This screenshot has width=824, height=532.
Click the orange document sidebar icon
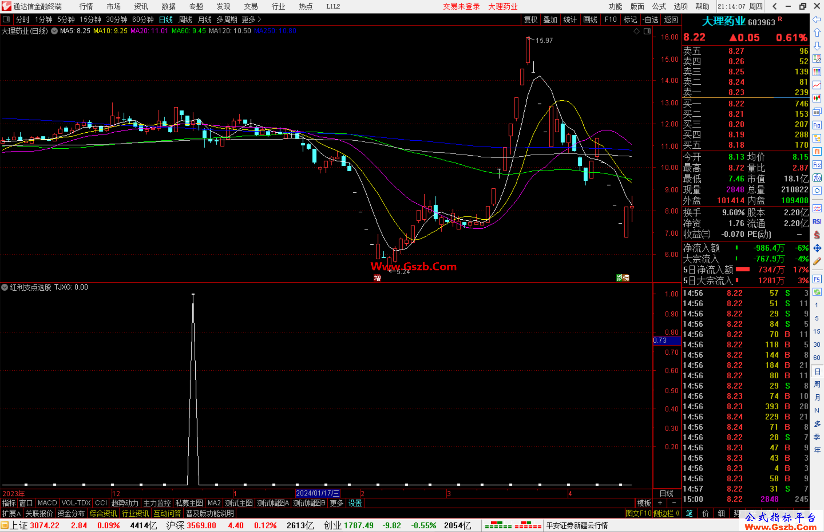[817, 151]
